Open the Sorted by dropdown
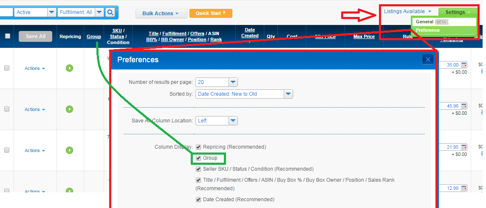486x208 pixels. click(x=244, y=94)
